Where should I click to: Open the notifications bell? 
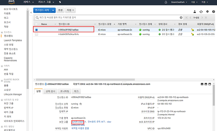click(x=166, y=2)
